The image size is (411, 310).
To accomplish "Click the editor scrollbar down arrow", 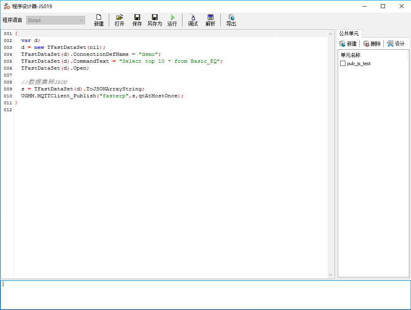I will click(330, 275).
